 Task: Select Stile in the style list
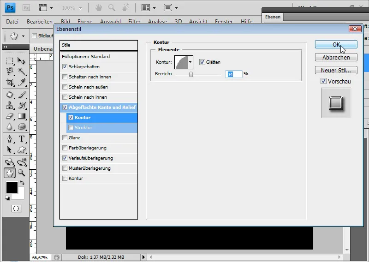coord(99,45)
